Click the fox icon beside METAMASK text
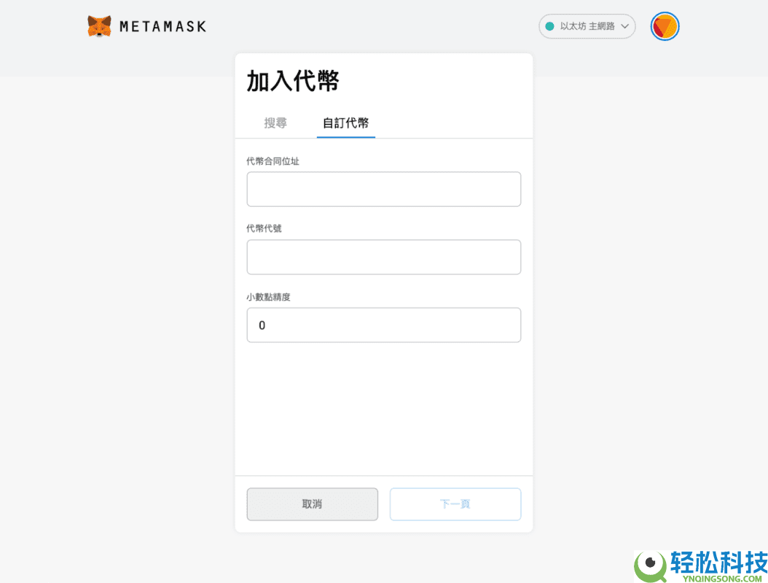 click(98, 26)
